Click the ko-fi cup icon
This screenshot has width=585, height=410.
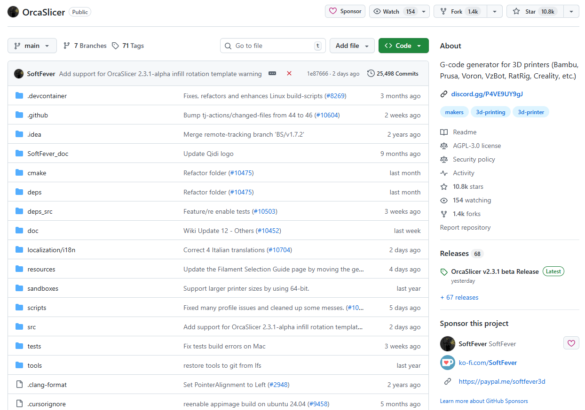448,363
